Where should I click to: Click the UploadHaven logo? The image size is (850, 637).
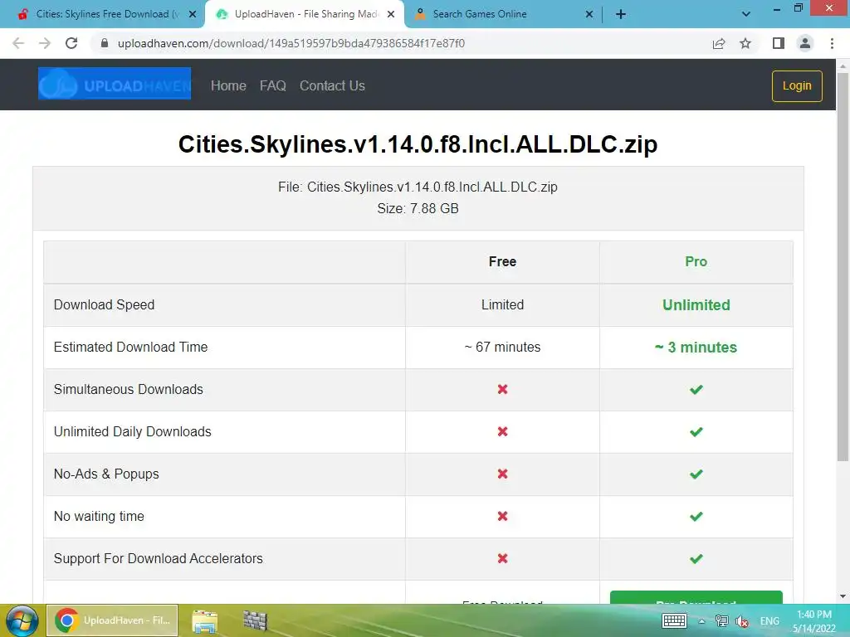(x=115, y=84)
